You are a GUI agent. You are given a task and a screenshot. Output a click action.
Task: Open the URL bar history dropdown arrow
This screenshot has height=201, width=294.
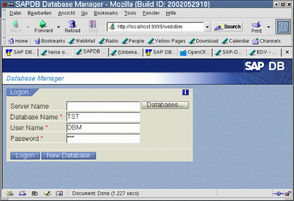click(207, 27)
